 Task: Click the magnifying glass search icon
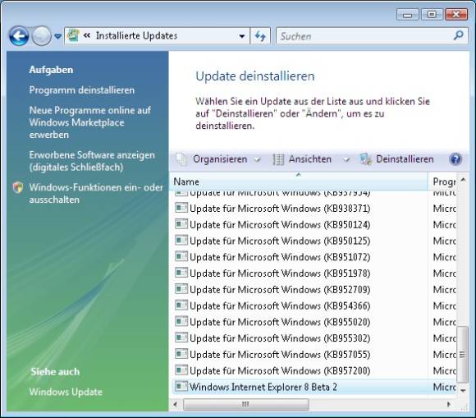(x=459, y=35)
